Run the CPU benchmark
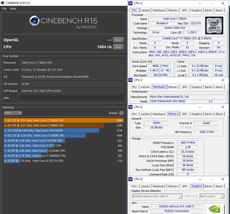The image size is (230, 214). point(118,47)
